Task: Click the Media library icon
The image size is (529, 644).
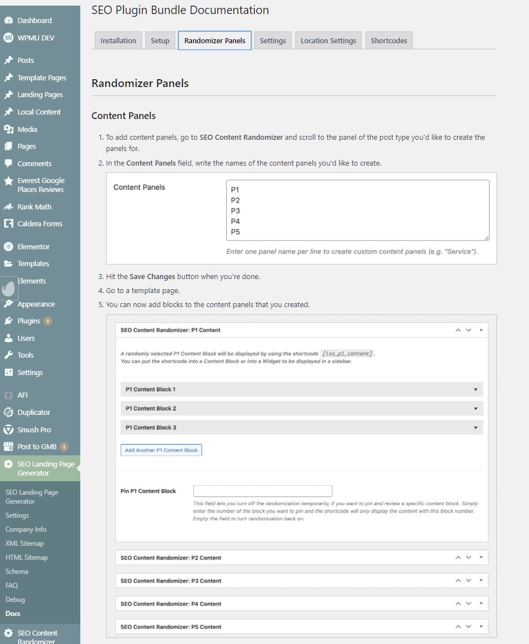Action: [x=8, y=129]
